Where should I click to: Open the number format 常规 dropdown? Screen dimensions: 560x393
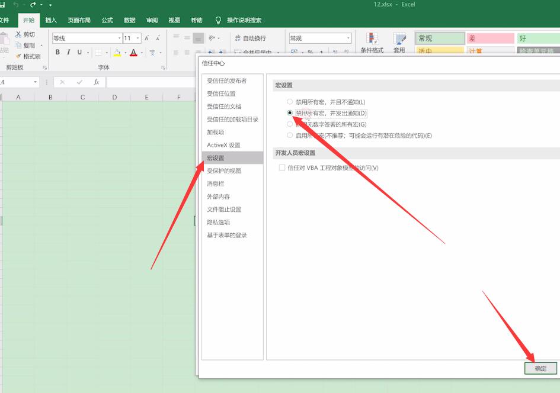pyautogui.click(x=348, y=38)
